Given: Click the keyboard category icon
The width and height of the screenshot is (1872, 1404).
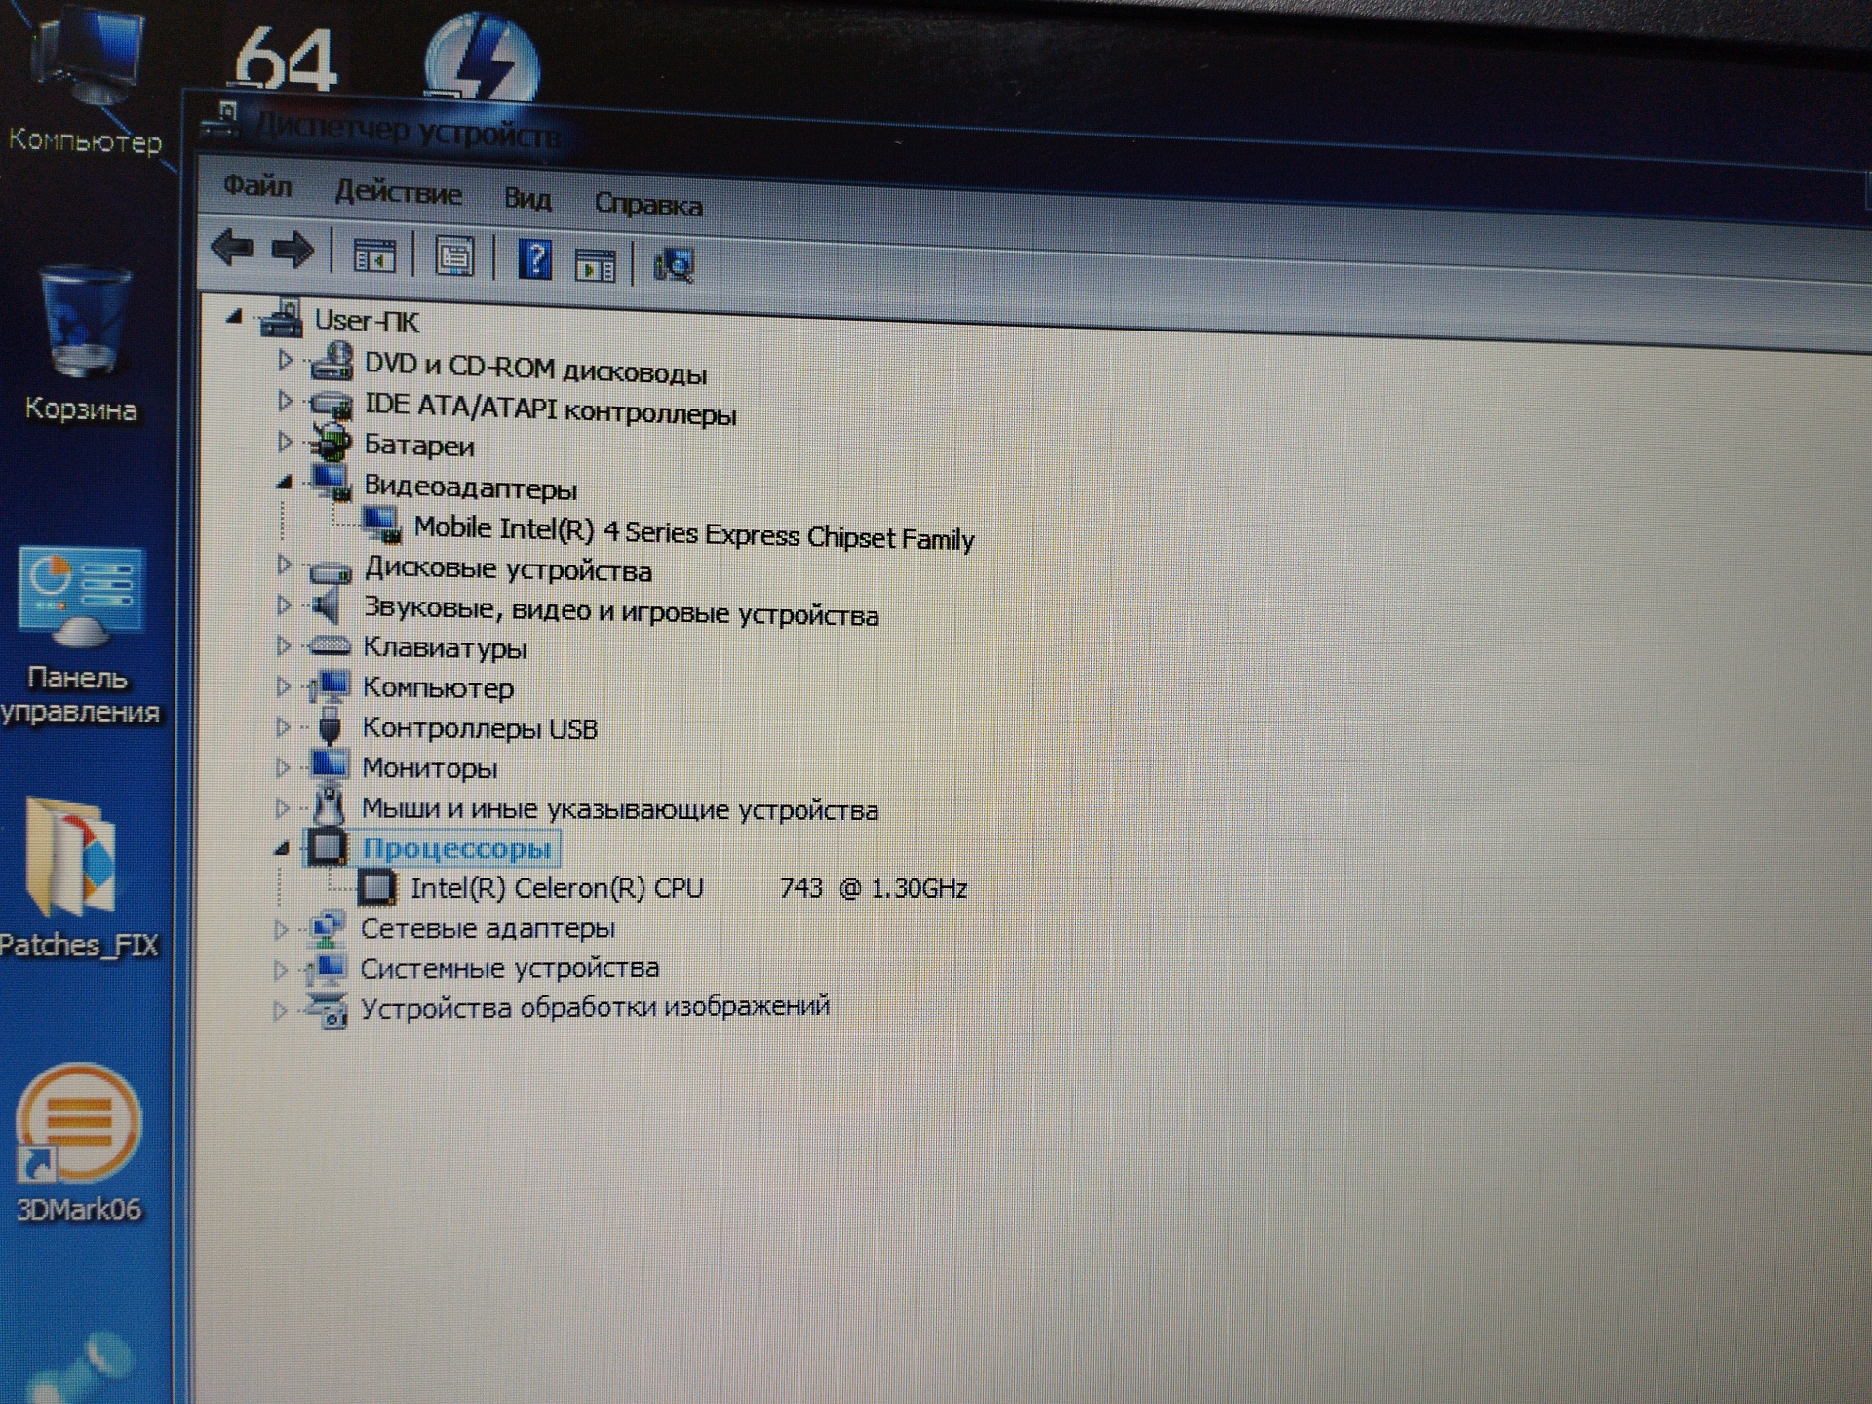Looking at the screenshot, I should 330,646.
